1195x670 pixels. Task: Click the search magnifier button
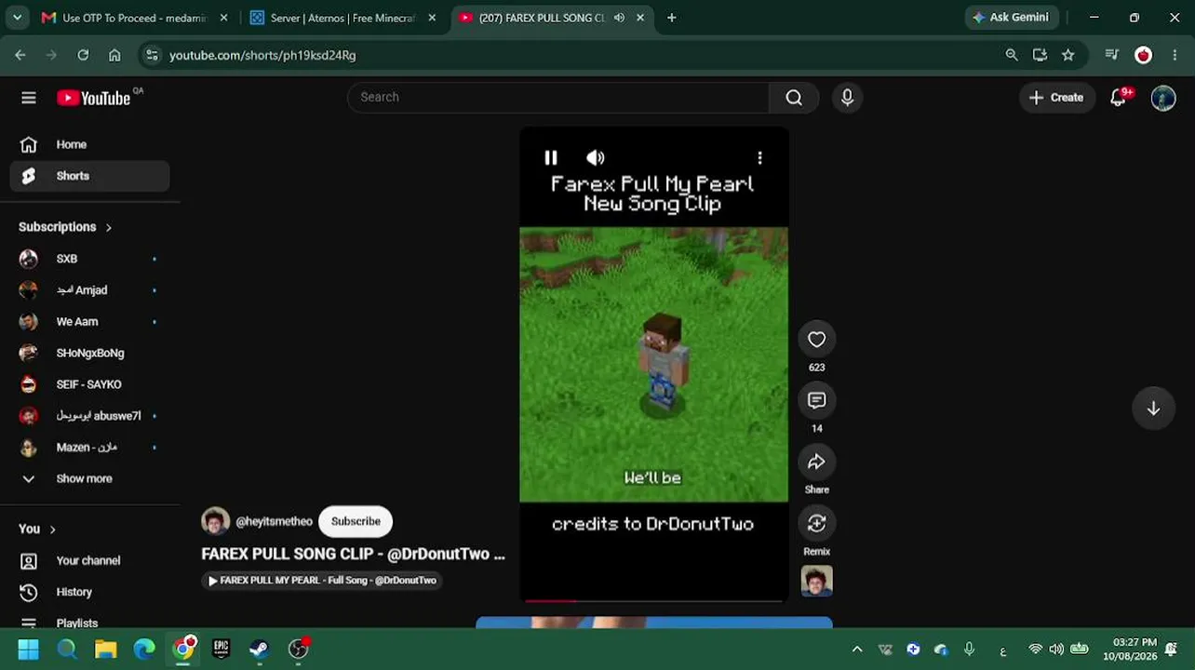coord(794,97)
